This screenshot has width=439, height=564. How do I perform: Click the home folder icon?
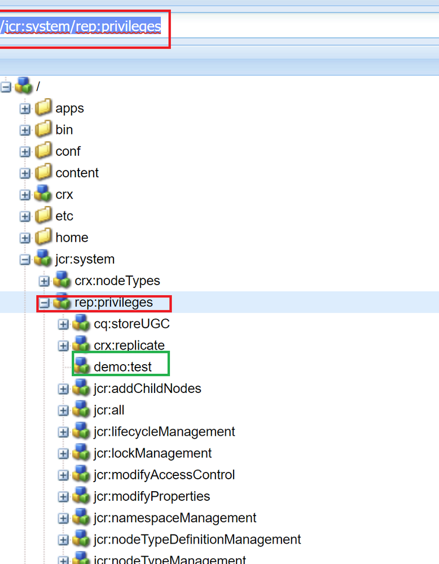click(43, 238)
